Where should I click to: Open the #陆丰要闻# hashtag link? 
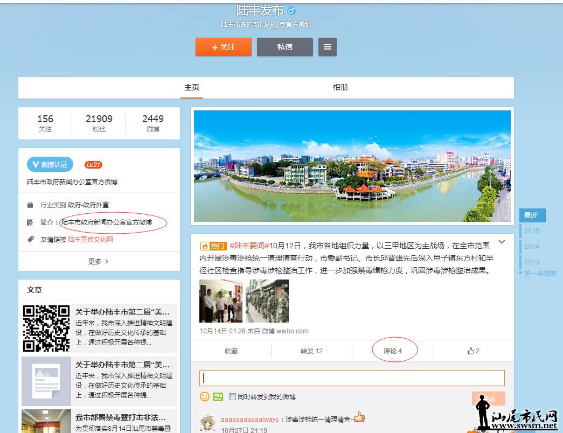pos(249,246)
